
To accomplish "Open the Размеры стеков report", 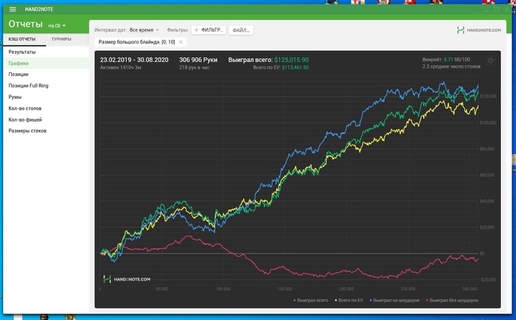I will tap(46, 131).
